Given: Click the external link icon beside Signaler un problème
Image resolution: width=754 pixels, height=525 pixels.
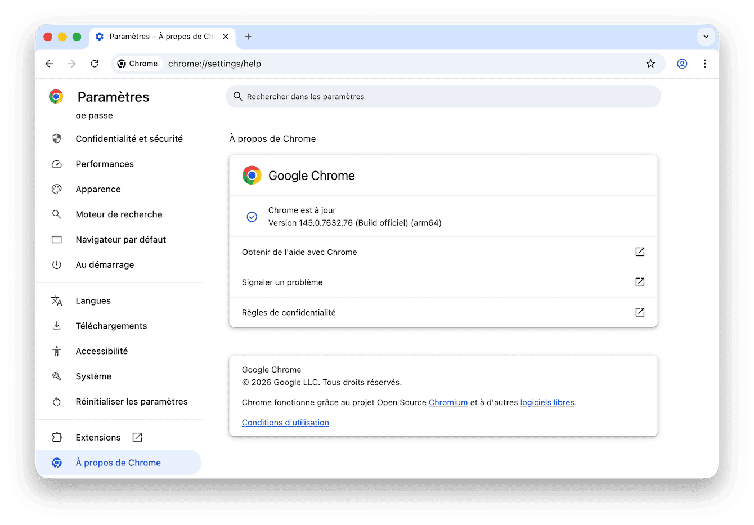Looking at the screenshot, I should pos(640,282).
